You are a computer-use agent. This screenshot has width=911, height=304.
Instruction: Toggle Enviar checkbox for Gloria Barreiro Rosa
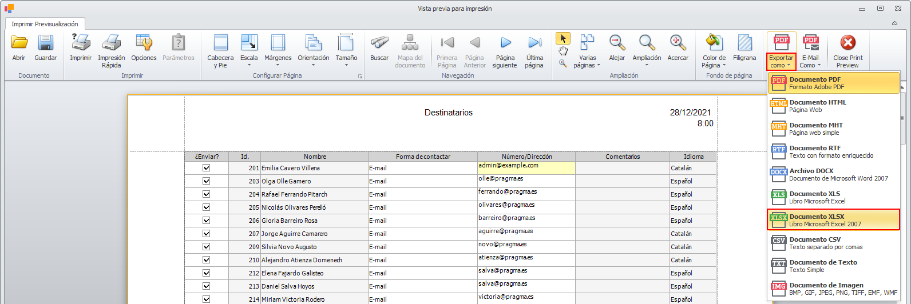[x=207, y=221]
